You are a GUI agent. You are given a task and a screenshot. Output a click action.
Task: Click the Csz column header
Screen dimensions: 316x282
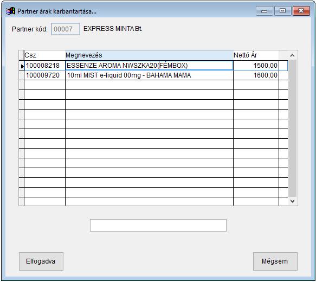[x=44, y=55]
